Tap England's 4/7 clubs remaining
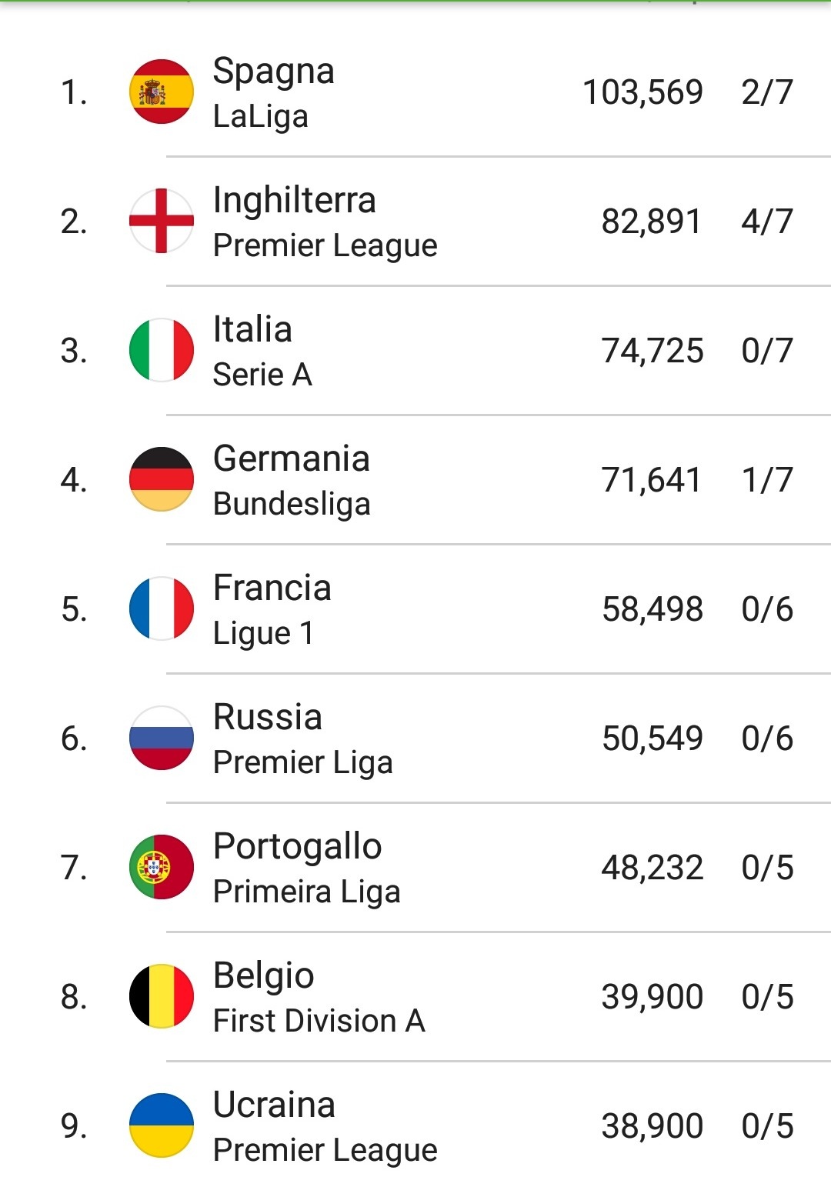The height and width of the screenshot is (1177, 831). (767, 222)
